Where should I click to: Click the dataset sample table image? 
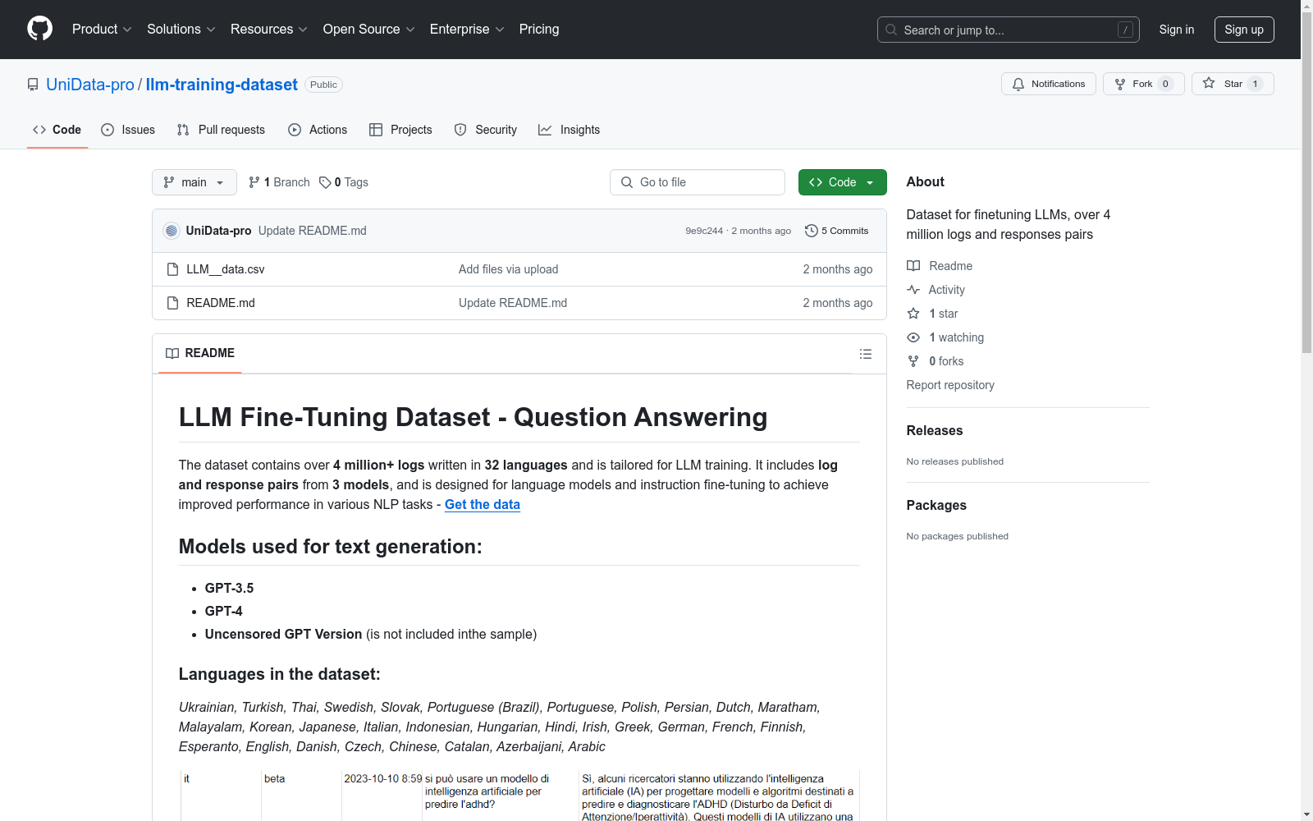tap(519, 796)
